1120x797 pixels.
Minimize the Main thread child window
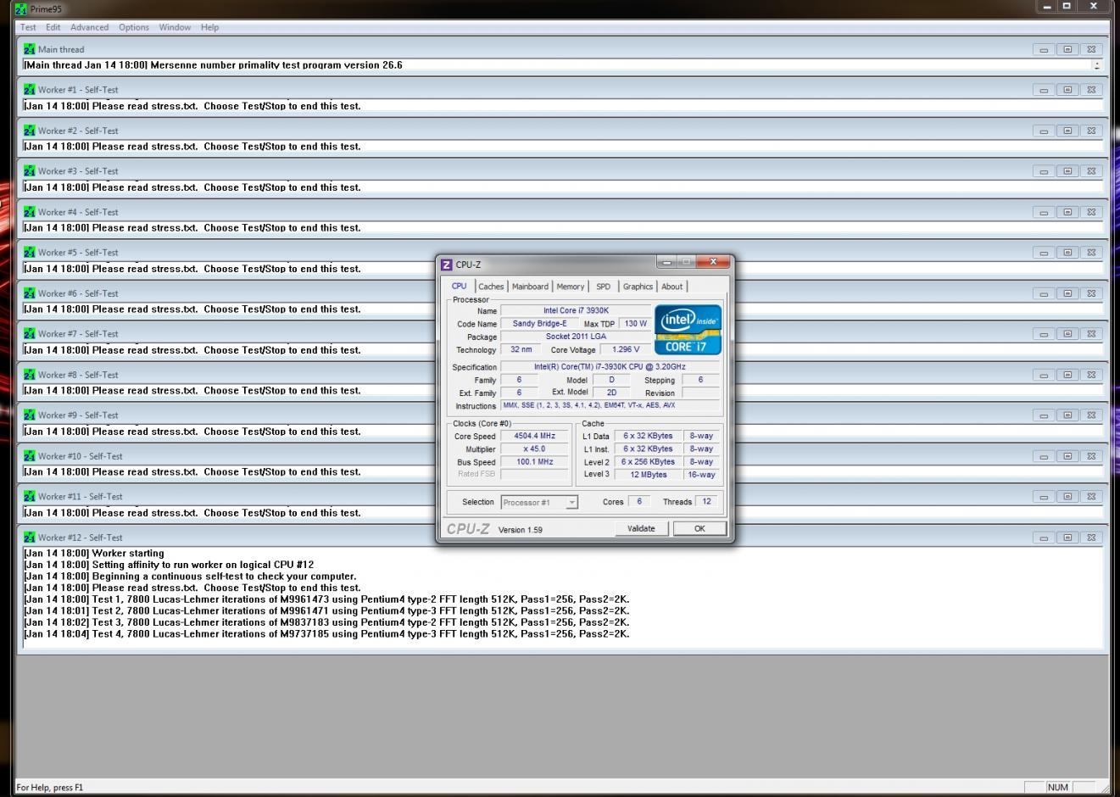pyautogui.click(x=1044, y=49)
